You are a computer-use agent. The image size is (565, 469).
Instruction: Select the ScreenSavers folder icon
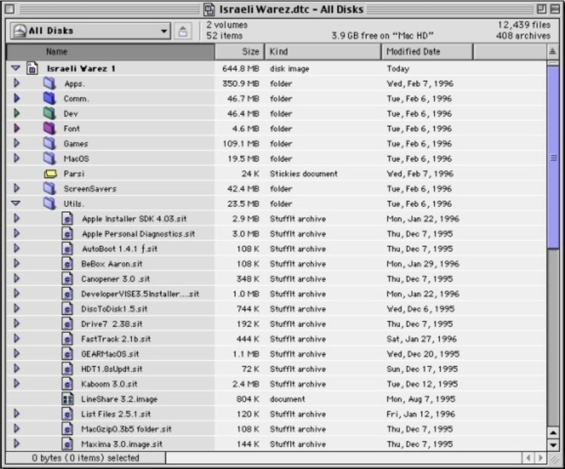50,189
